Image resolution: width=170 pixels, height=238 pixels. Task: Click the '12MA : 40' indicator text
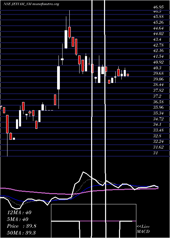pos(19,213)
